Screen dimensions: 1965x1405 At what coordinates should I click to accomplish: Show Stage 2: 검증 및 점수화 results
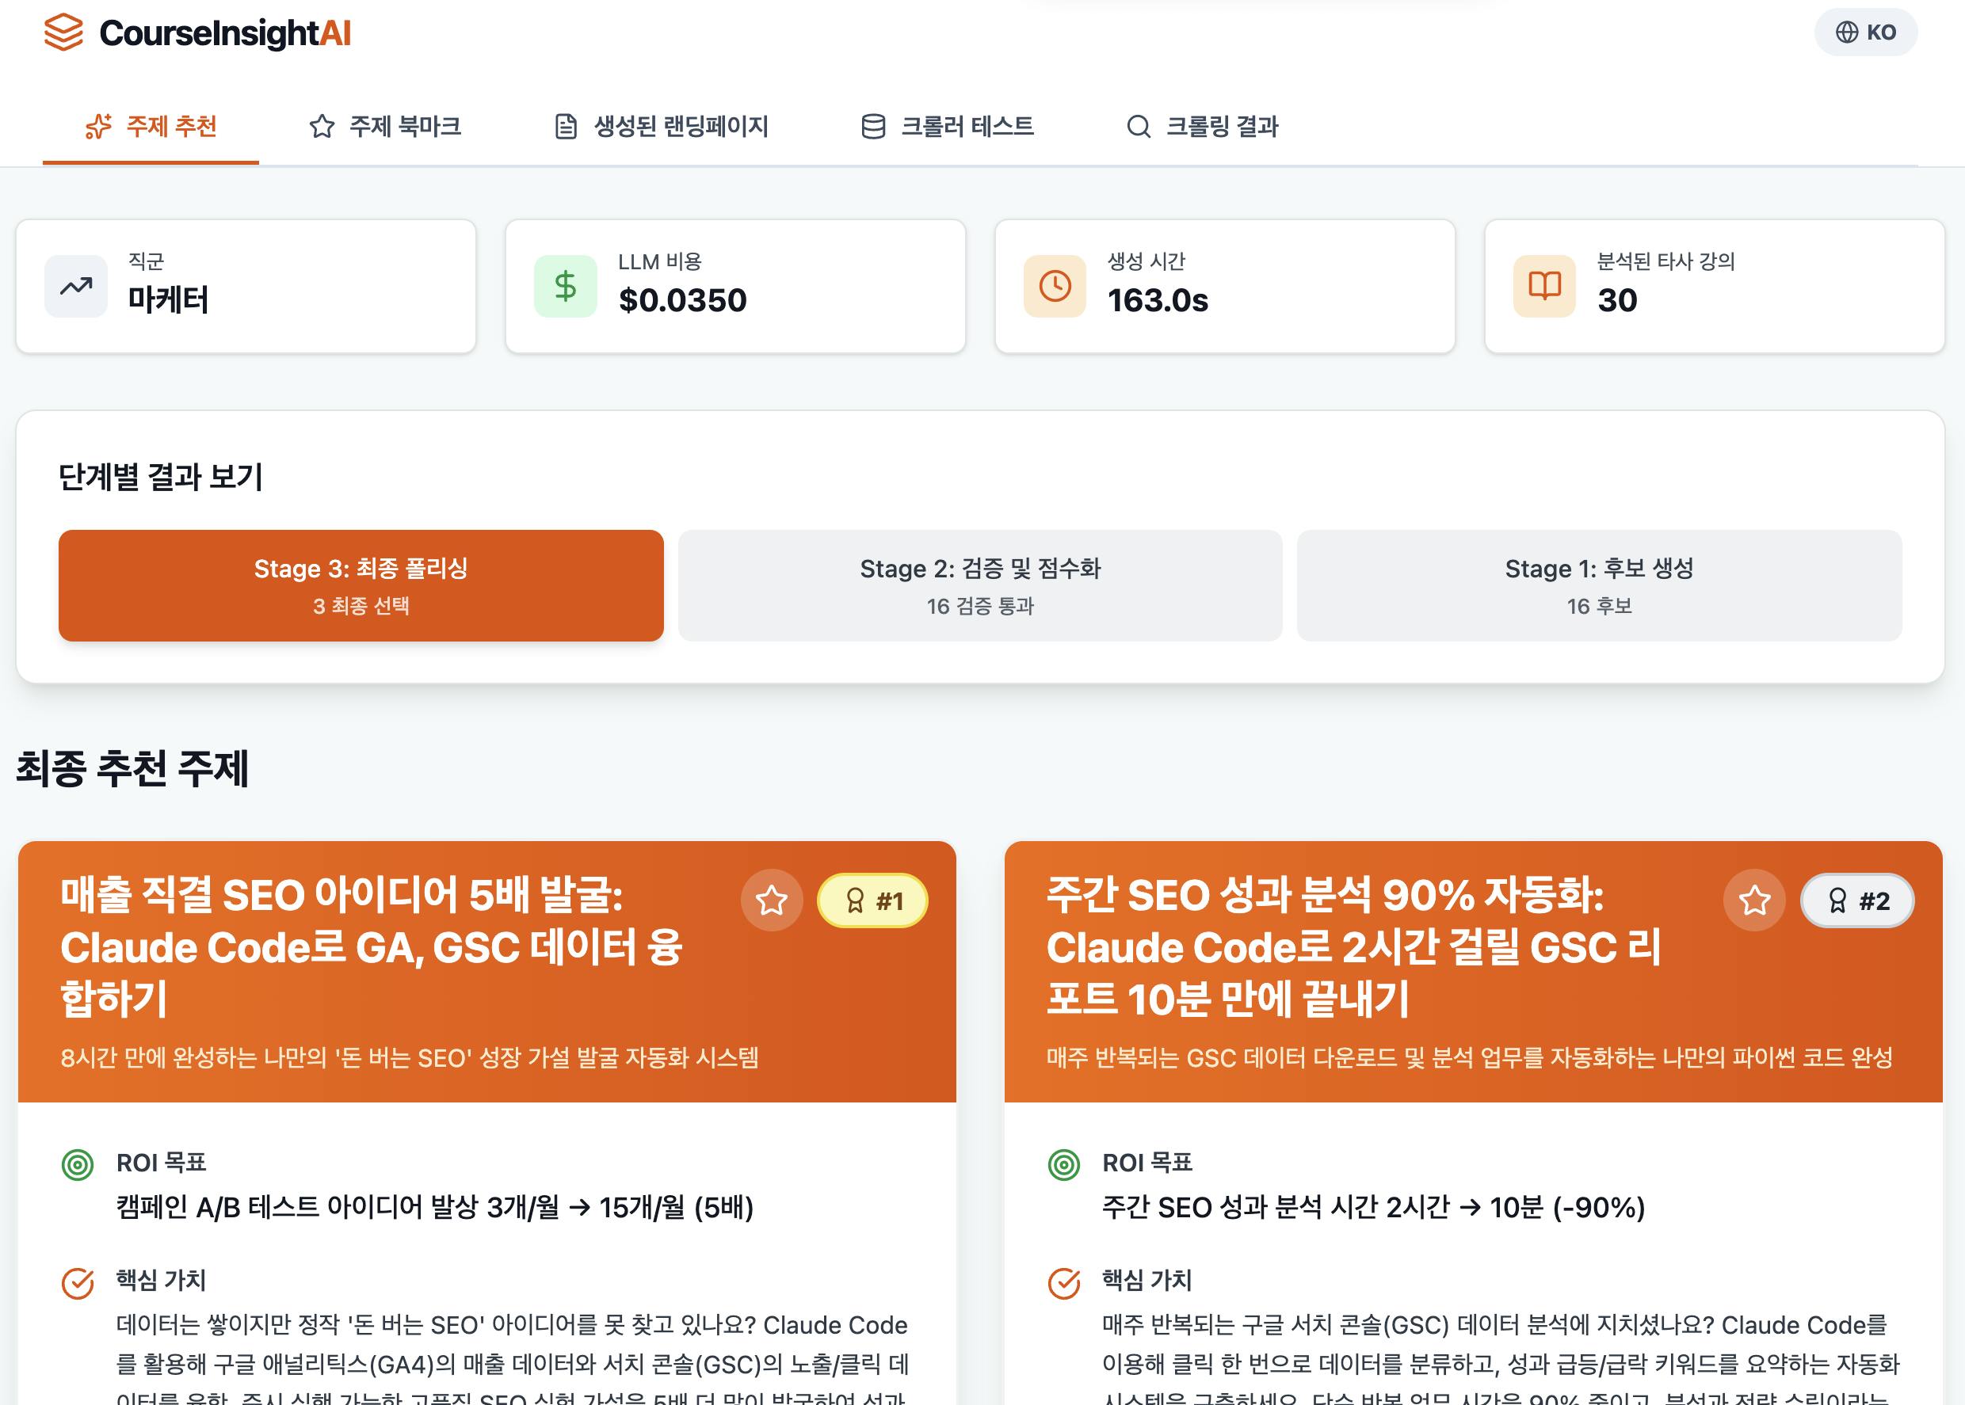(979, 586)
